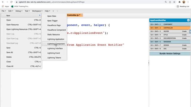Click the zoom magnifier icon in address bar

(166, 2)
